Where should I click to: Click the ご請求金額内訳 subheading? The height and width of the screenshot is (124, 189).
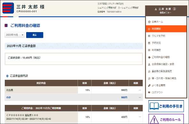(x=19, y=76)
